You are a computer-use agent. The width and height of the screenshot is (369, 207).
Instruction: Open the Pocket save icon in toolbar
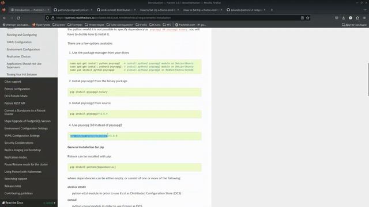337,18
